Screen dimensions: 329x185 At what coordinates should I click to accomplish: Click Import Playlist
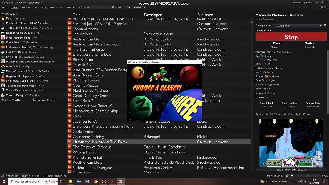pos(44,100)
